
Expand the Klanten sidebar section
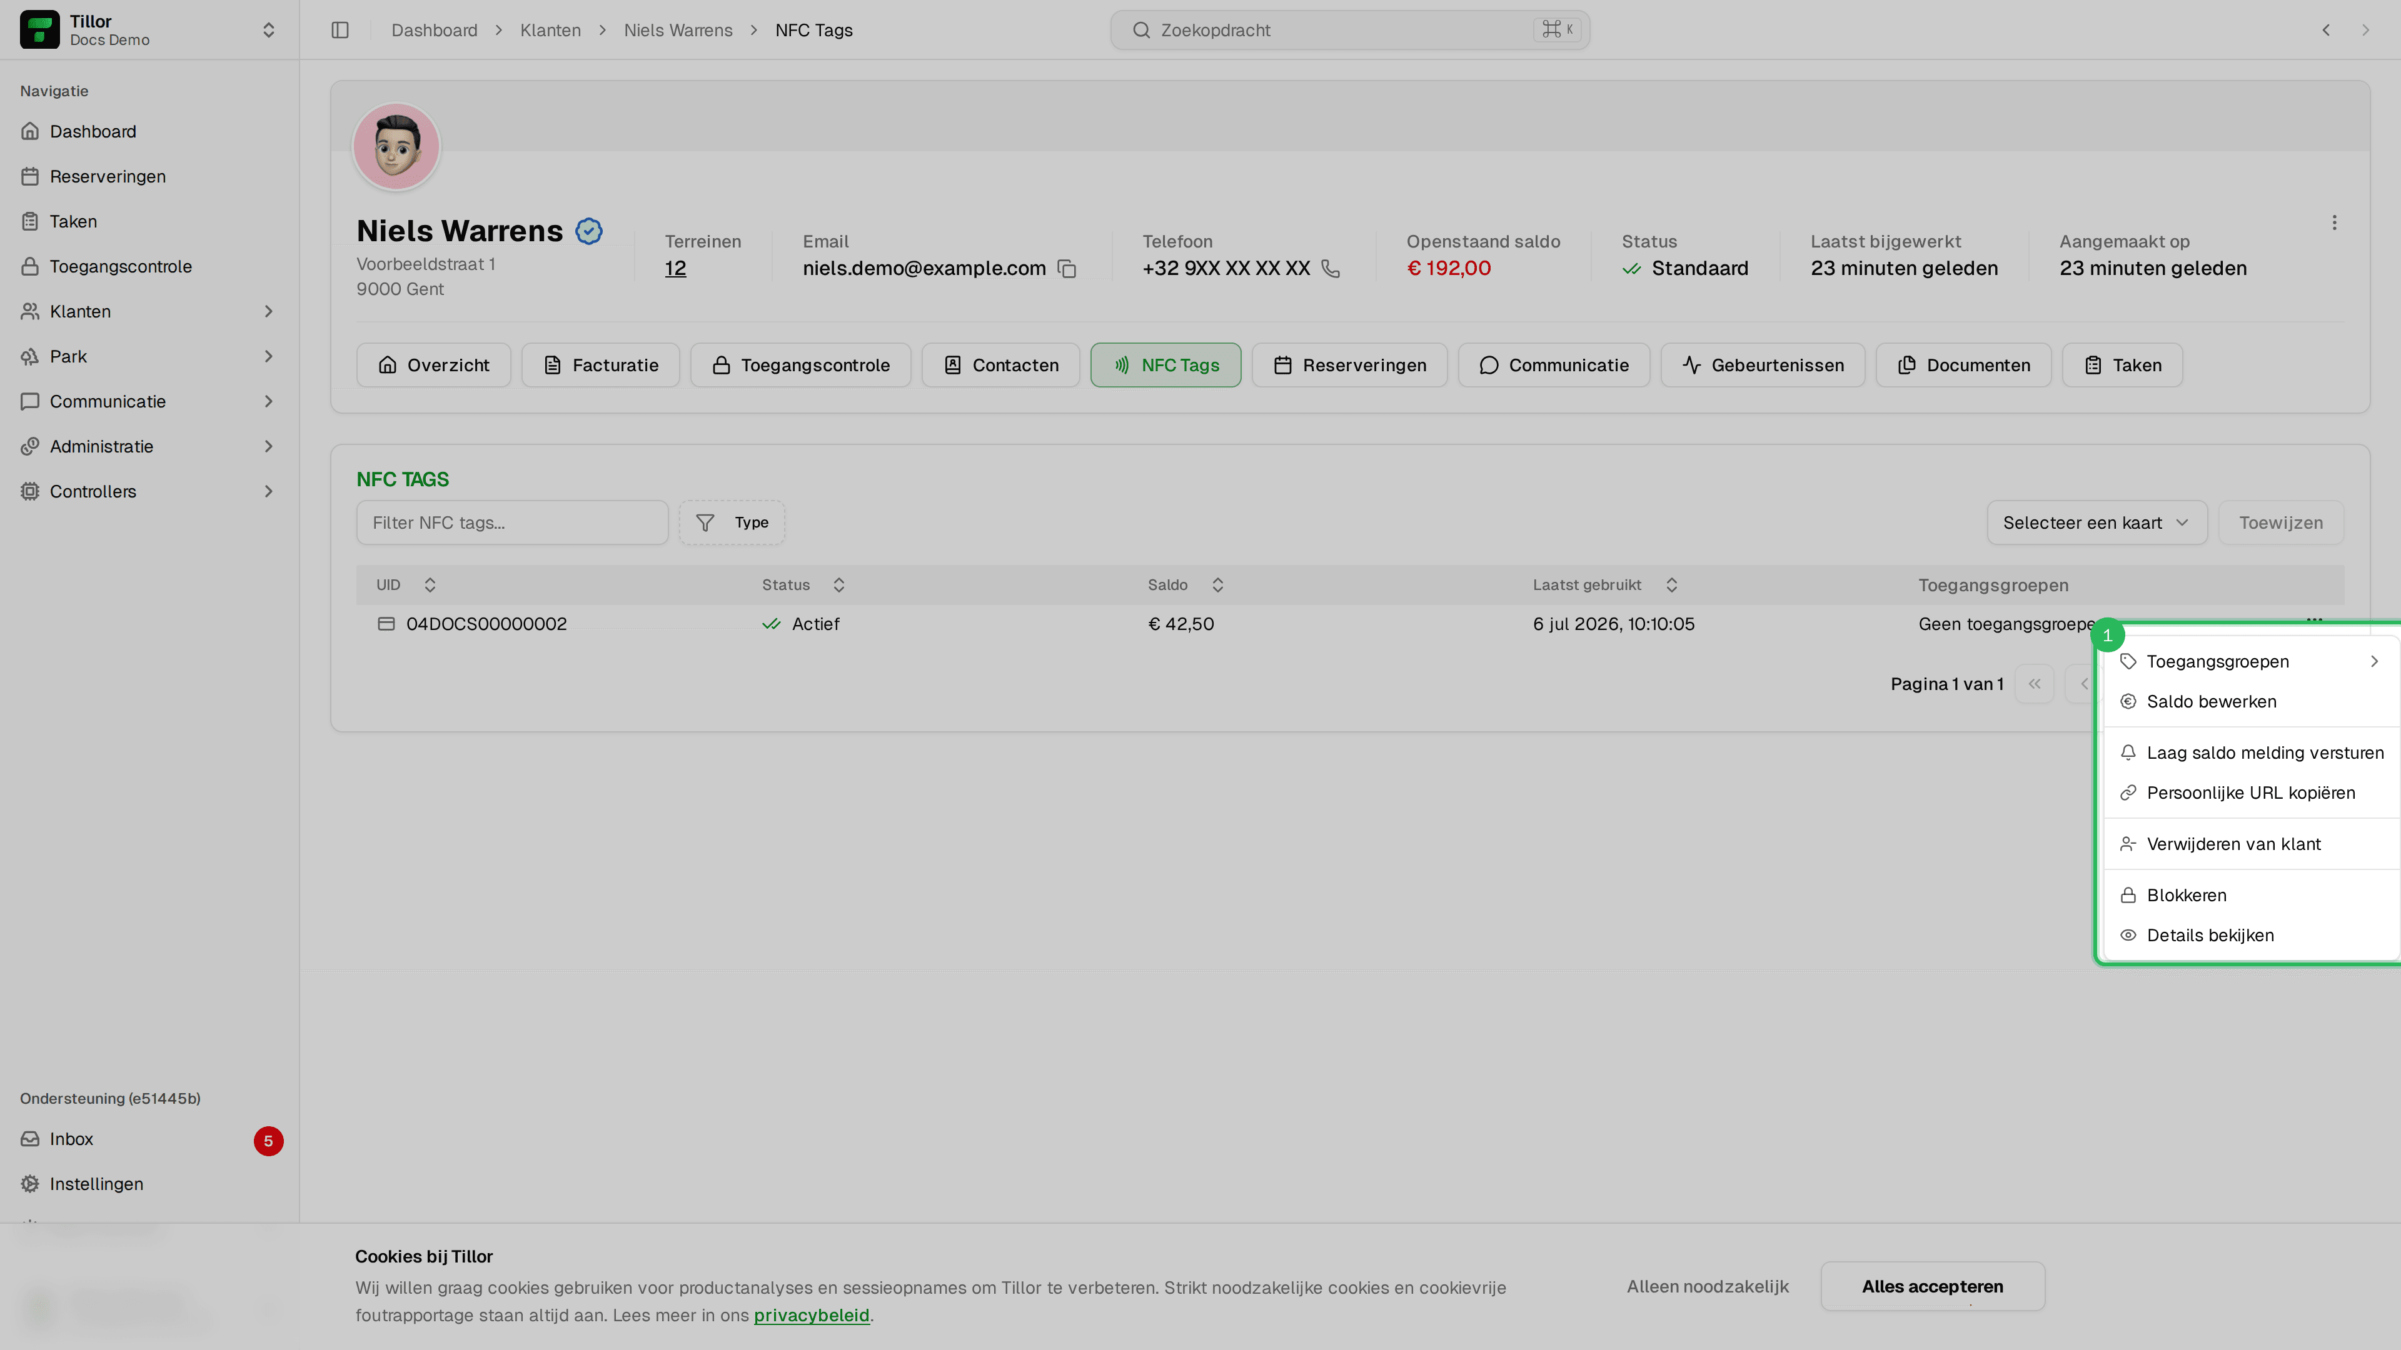[149, 311]
